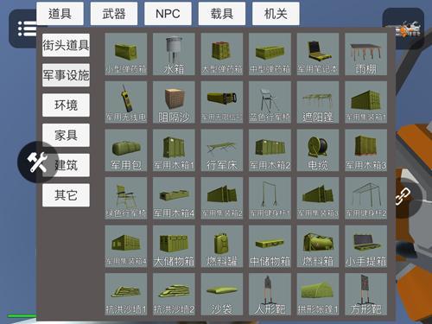Open the NPC tab

(168, 14)
